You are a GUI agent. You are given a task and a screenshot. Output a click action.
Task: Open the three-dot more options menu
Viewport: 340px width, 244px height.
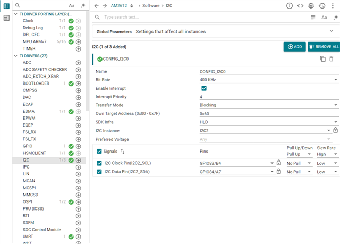[333, 6]
